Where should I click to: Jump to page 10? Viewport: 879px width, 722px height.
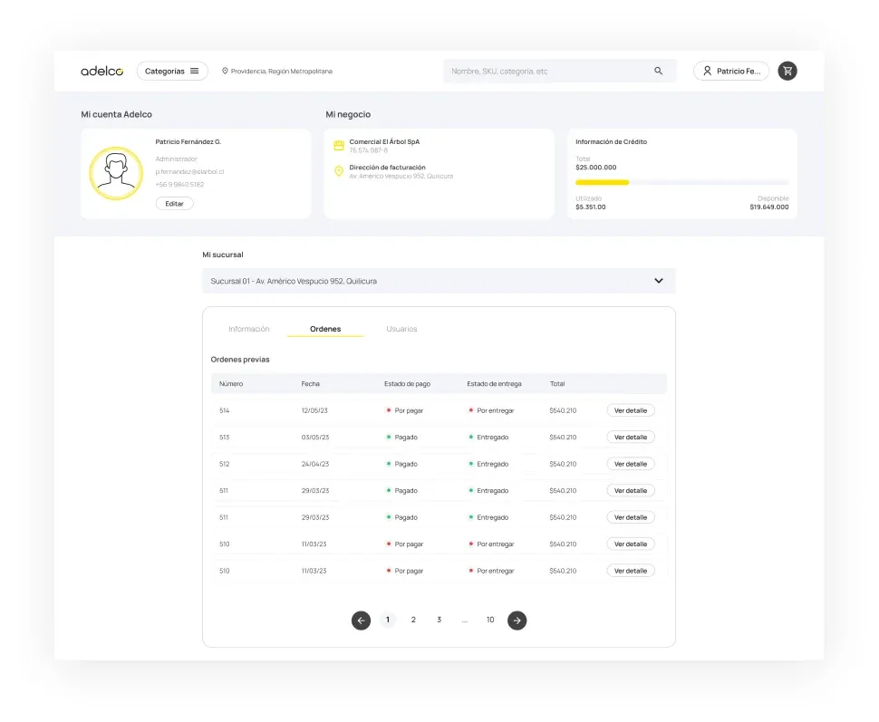coord(490,620)
